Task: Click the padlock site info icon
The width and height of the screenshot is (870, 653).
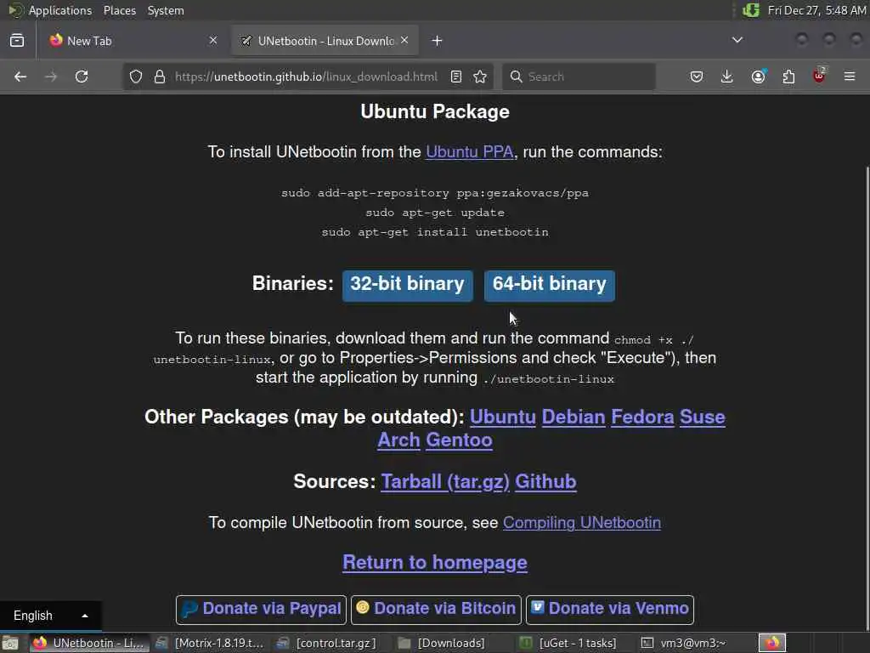Action: coord(160,77)
